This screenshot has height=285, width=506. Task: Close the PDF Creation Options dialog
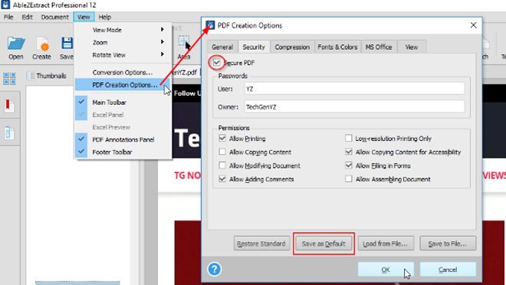(473, 25)
